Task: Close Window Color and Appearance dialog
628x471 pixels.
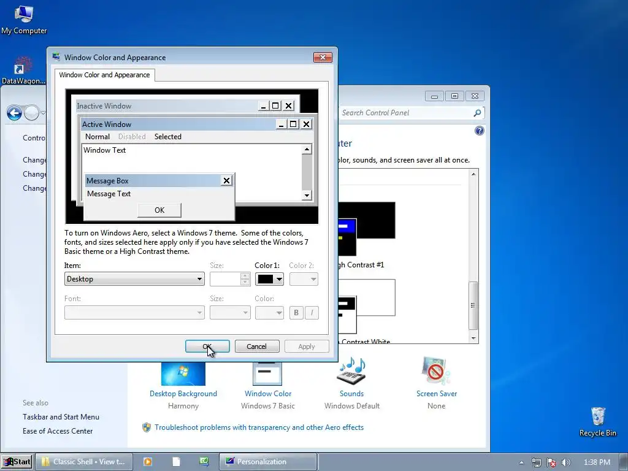Action: 323,57
